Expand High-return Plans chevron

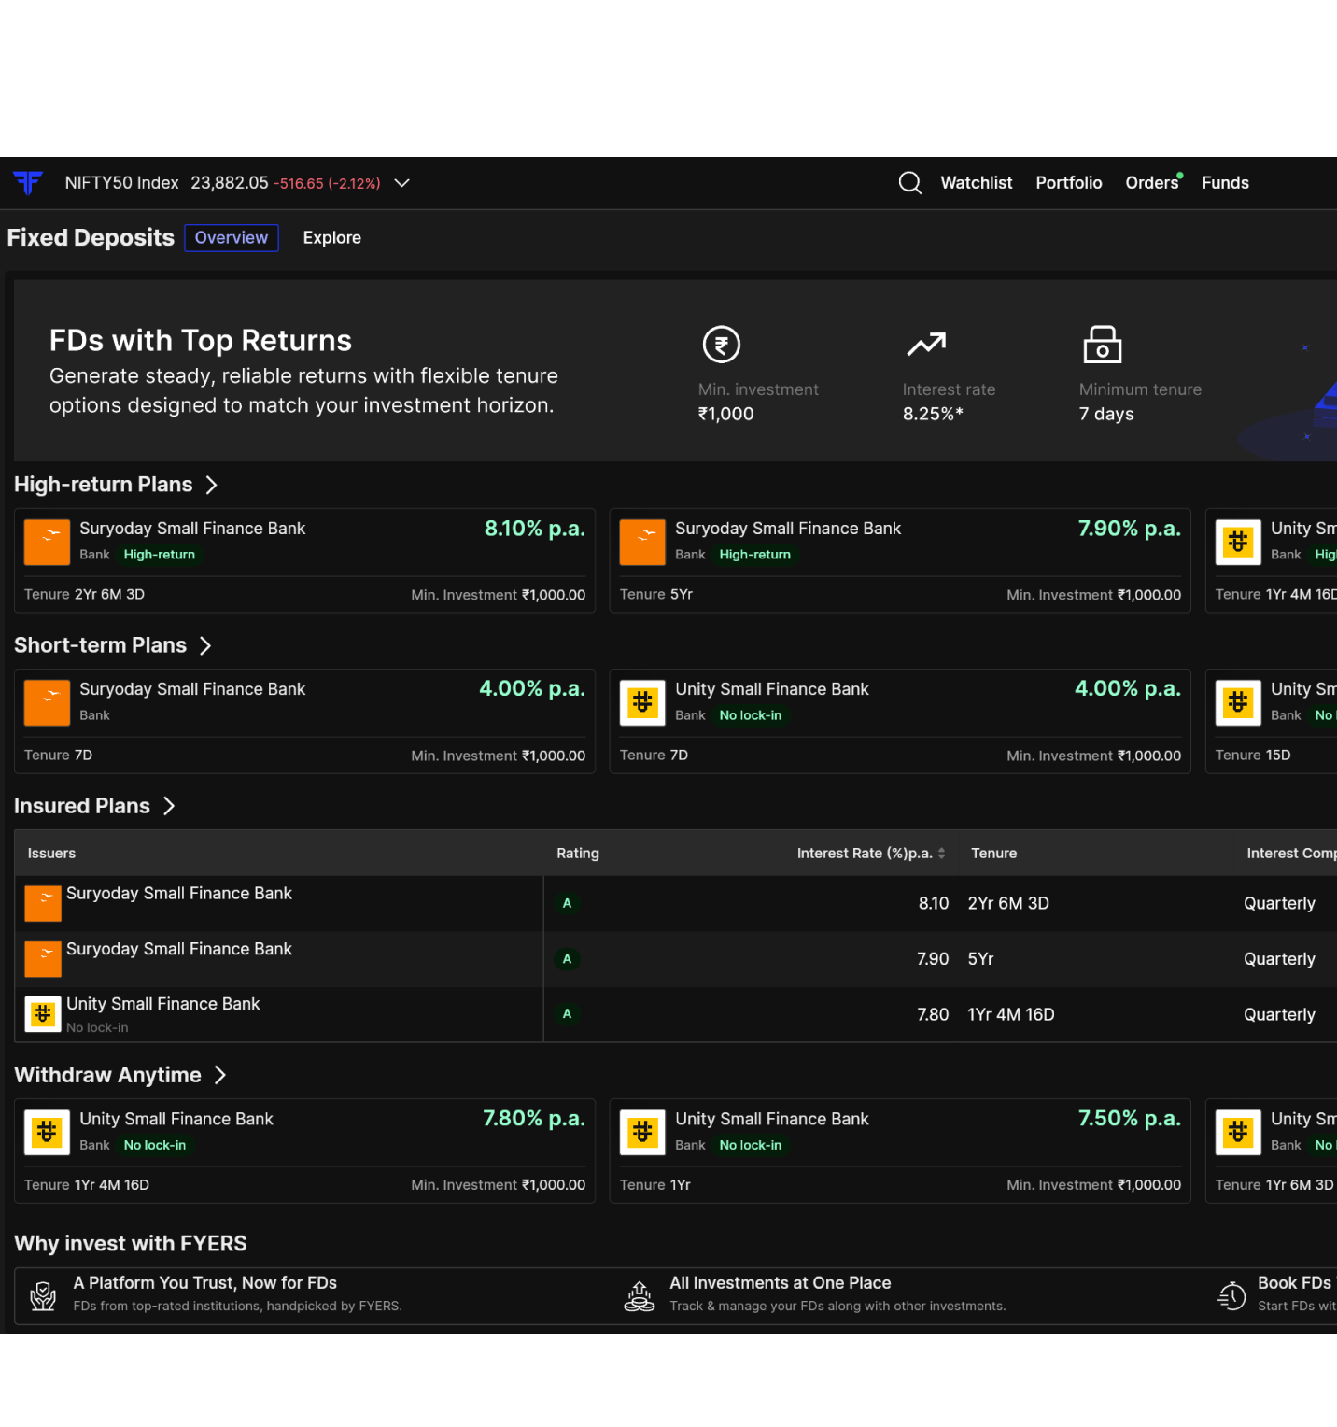[x=212, y=485]
